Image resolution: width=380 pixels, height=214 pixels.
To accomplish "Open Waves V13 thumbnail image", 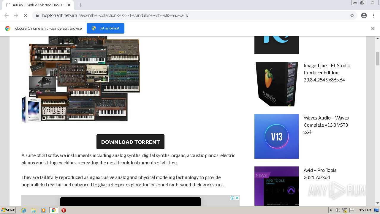I will point(277,136).
